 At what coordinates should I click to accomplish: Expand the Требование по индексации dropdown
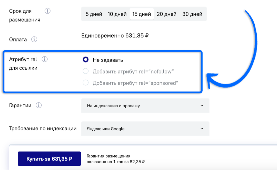[145, 129]
